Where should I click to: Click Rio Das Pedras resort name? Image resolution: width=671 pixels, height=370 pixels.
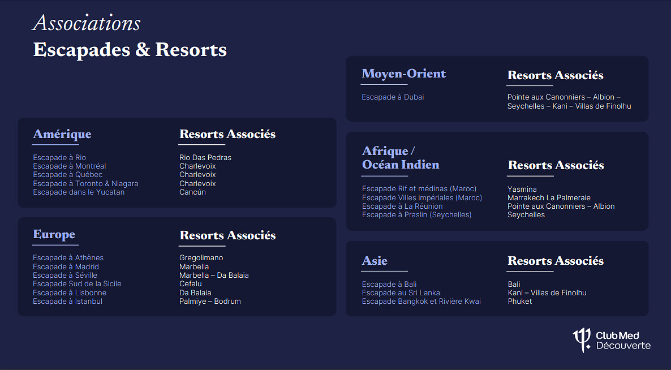click(205, 157)
